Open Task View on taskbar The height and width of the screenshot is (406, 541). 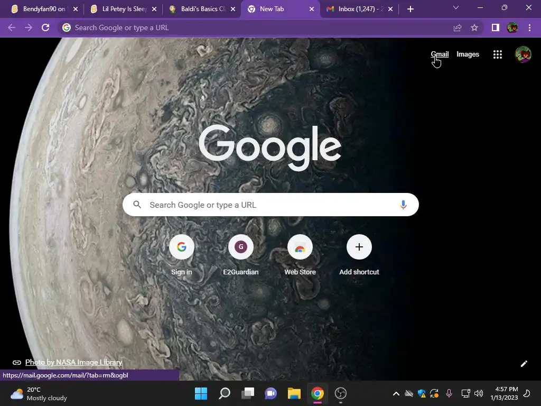(248, 393)
